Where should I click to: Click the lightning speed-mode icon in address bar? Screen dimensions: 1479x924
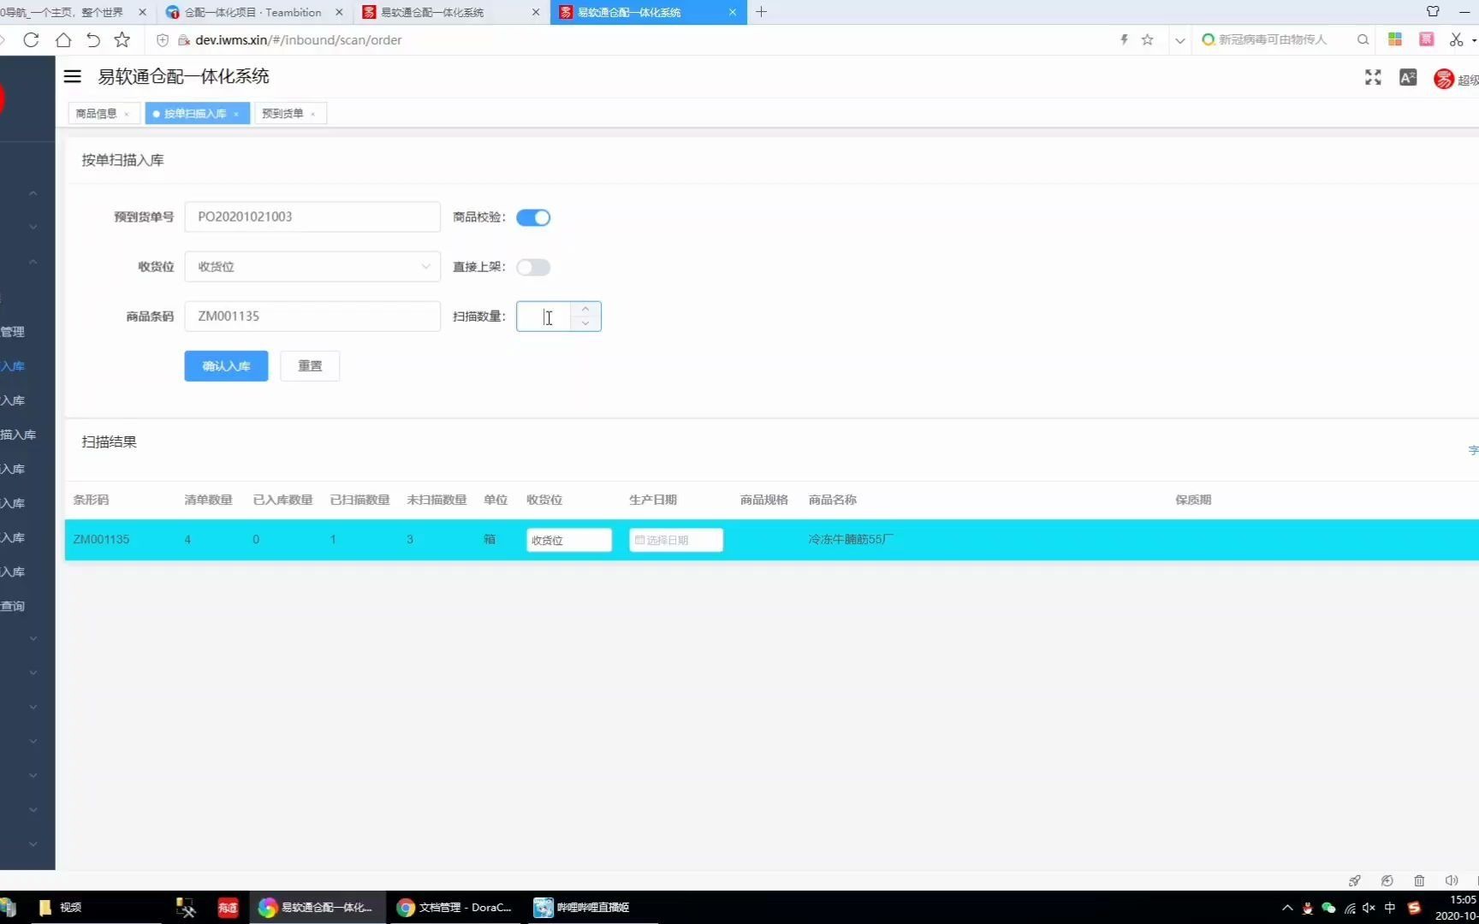1124,39
